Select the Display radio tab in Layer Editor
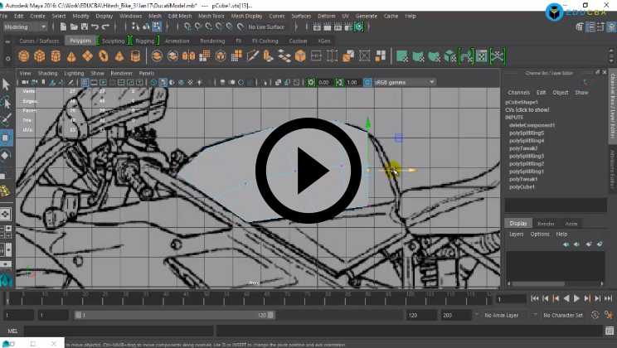This screenshot has width=617, height=348. point(518,224)
